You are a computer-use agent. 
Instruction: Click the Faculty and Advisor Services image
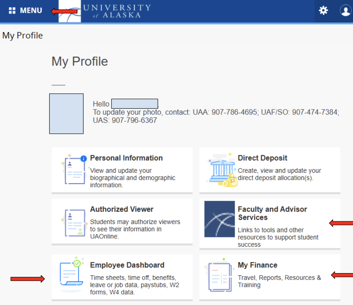point(219,219)
